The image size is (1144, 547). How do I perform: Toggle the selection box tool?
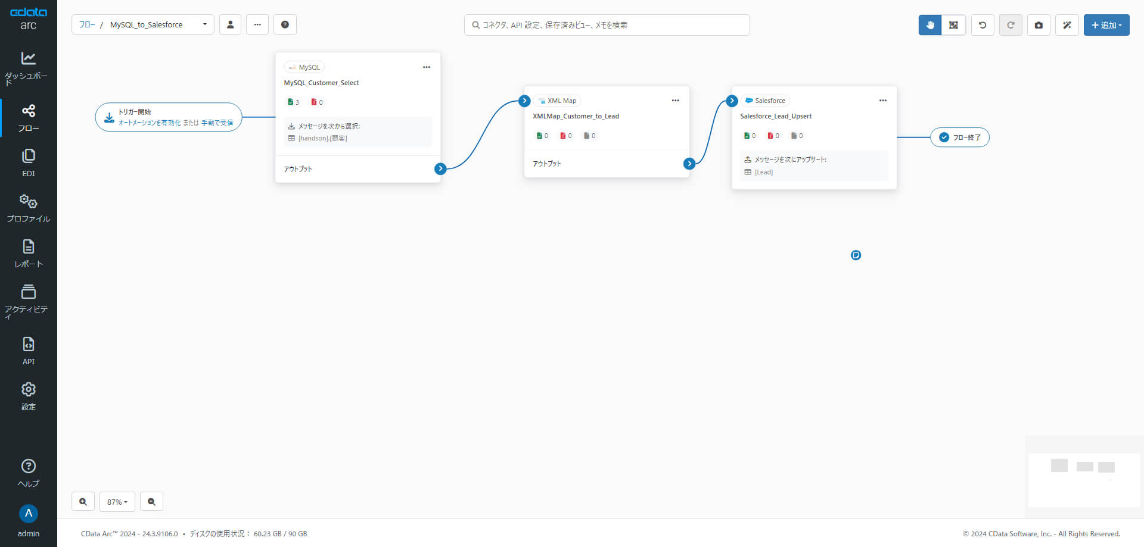pos(954,25)
